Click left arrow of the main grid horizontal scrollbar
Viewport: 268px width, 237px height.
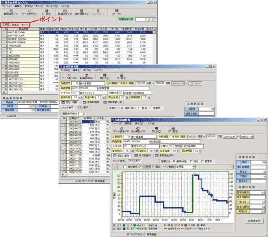pos(3,92)
